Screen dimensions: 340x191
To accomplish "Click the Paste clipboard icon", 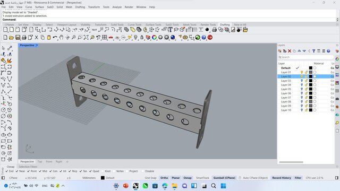I will 49,38.
